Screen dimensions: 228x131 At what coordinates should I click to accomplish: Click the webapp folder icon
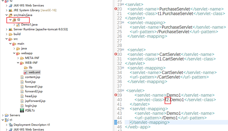click(x=18, y=53)
